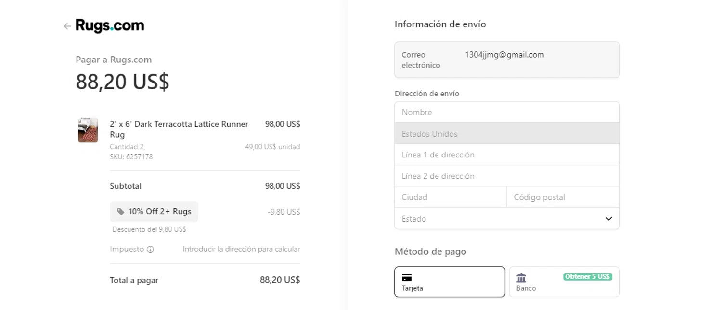The width and height of the screenshot is (722, 310).
Task: Click the Rugs.com logo
Action: coord(110,26)
